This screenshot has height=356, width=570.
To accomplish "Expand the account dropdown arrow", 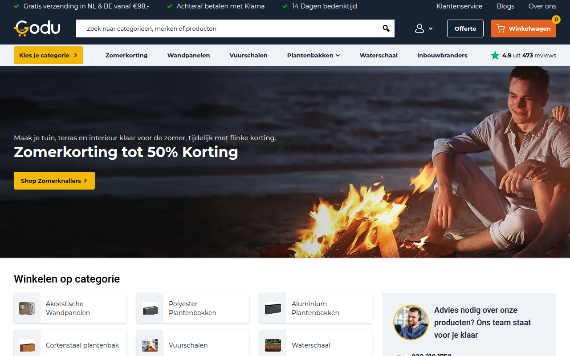I will point(431,28).
